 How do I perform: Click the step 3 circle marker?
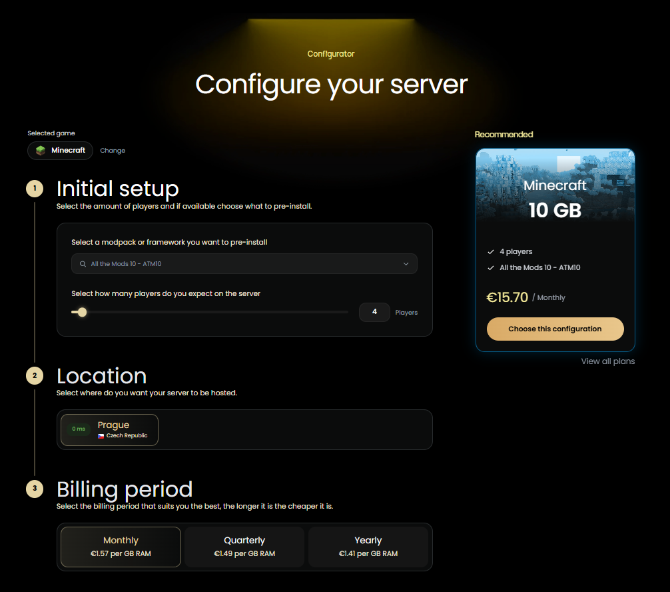pos(35,489)
